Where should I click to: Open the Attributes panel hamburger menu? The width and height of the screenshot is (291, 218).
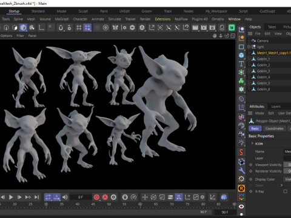(250, 113)
